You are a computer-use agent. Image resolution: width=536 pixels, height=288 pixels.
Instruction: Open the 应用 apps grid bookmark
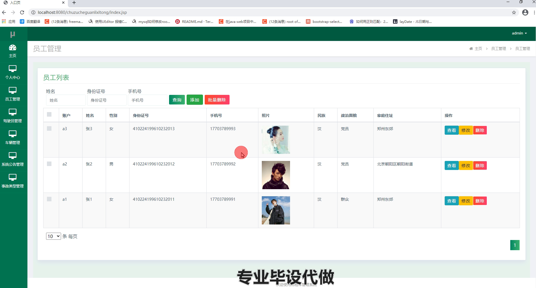(8, 21)
